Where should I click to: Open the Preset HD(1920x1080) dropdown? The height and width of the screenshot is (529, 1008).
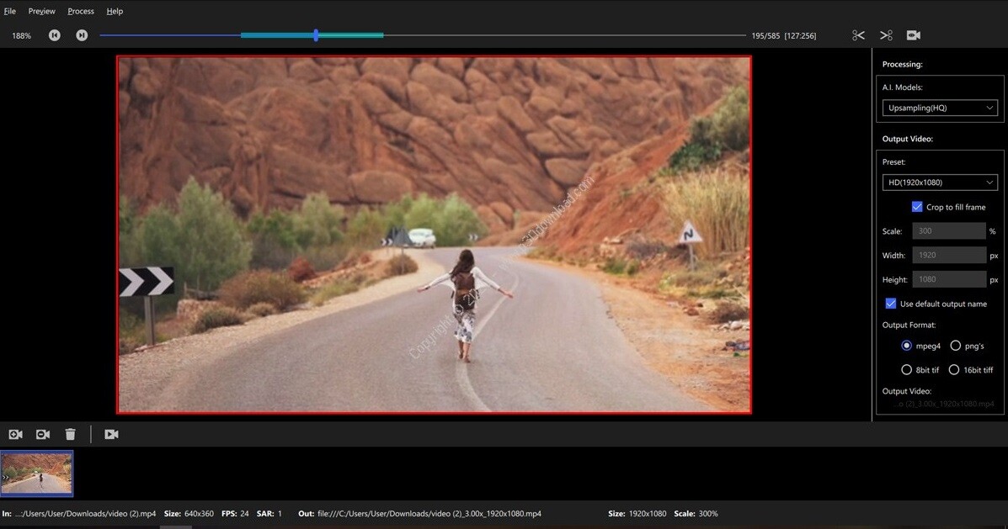click(x=940, y=183)
